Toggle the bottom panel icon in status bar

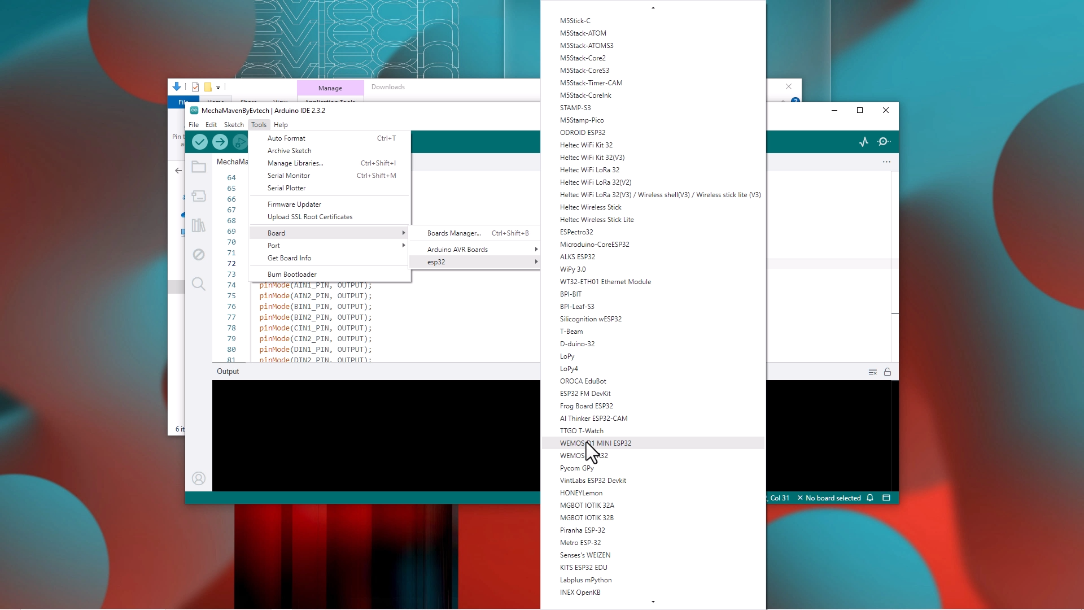(886, 498)
